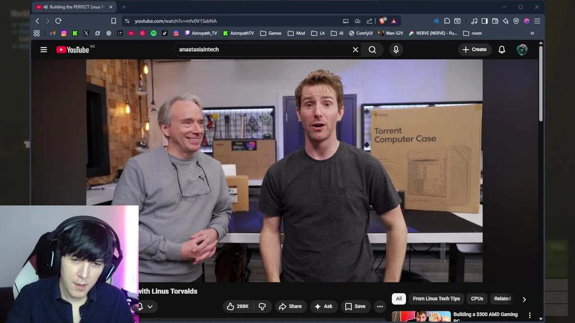Select the Related filter chip

[x=503, y=299]
